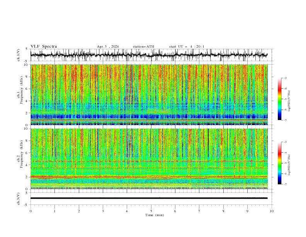Click the lower PSD color scale bar
Viewport: 306px width, 237px height.
[x=279, y=163]
